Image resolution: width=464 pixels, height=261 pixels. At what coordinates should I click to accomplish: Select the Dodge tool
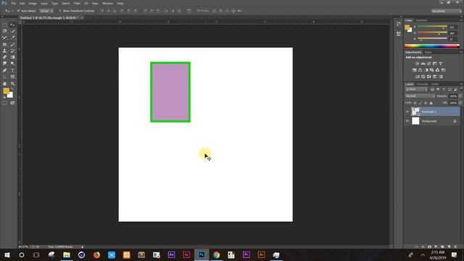tap(12, 64)
